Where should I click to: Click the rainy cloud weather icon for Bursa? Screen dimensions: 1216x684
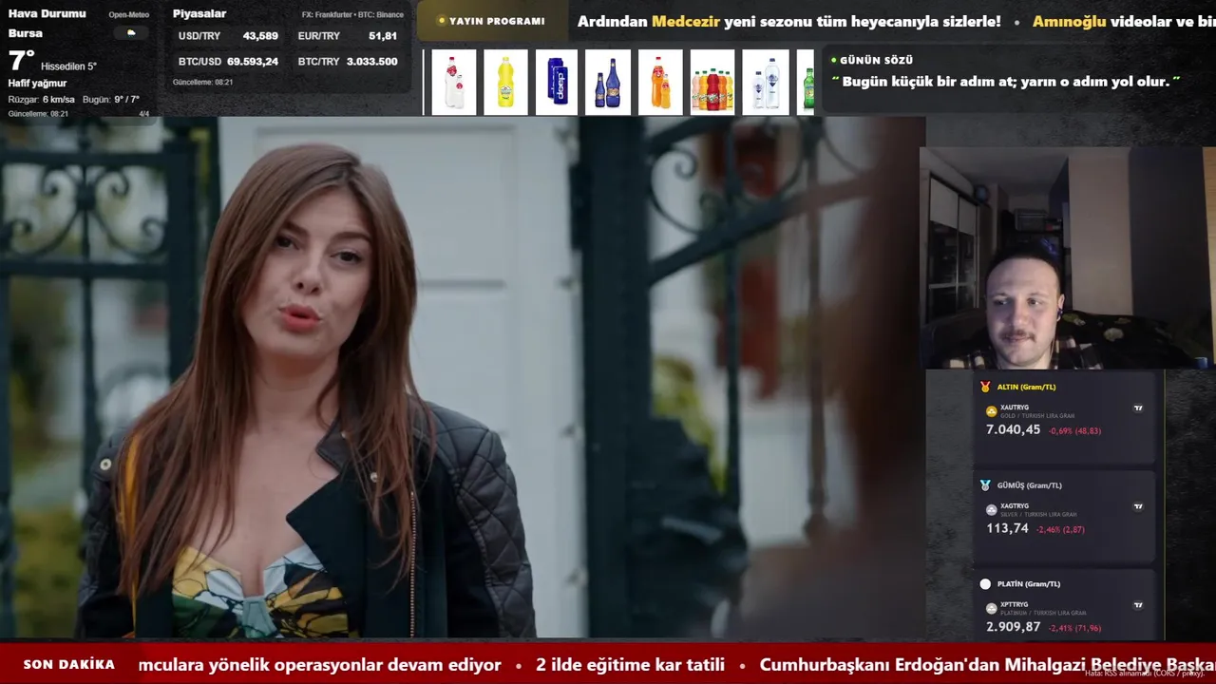[131, 33]
